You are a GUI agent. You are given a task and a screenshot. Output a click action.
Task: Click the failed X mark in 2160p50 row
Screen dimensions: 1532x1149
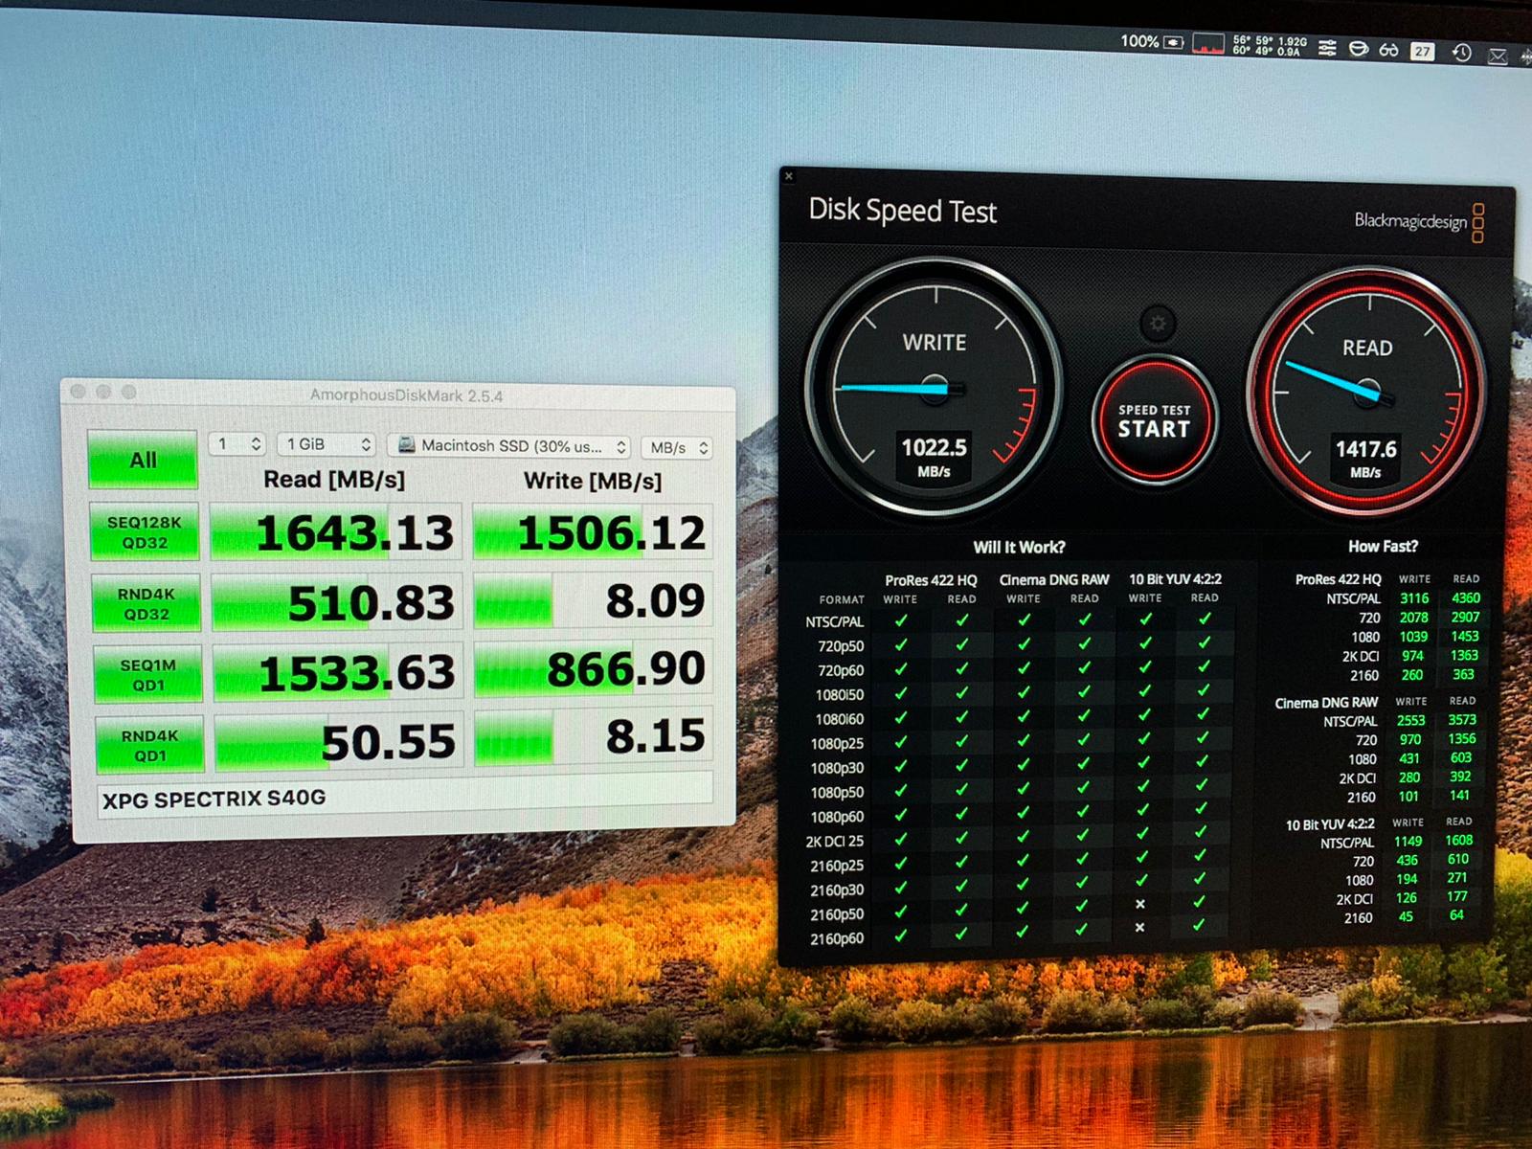[x=1140, y=904]
